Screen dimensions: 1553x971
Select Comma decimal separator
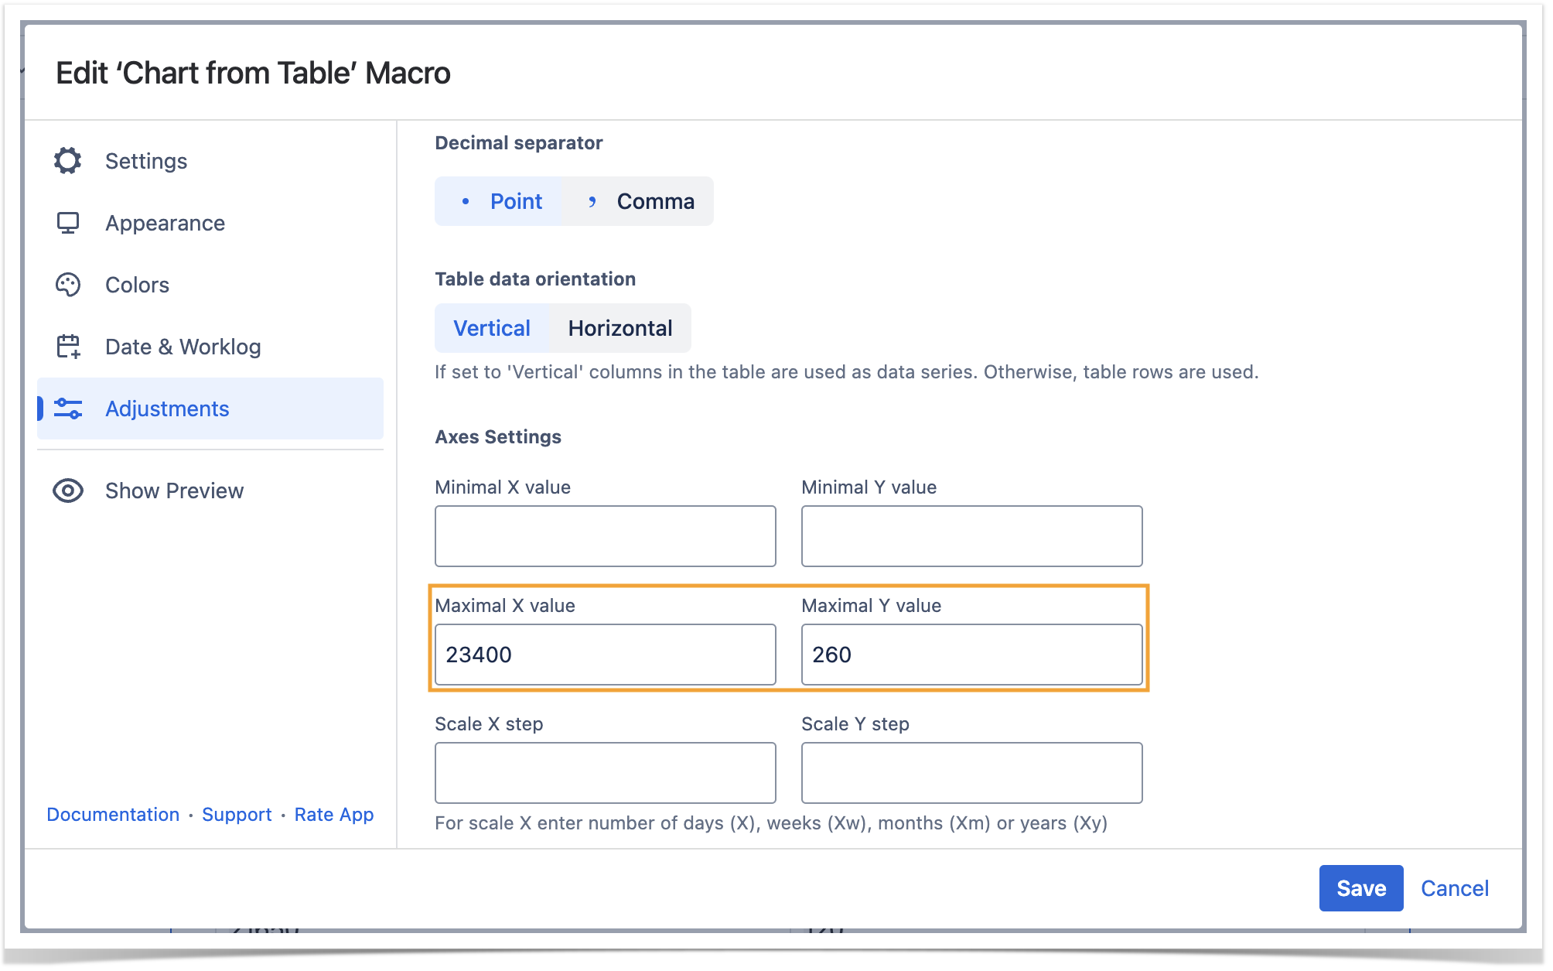(639, 201)
